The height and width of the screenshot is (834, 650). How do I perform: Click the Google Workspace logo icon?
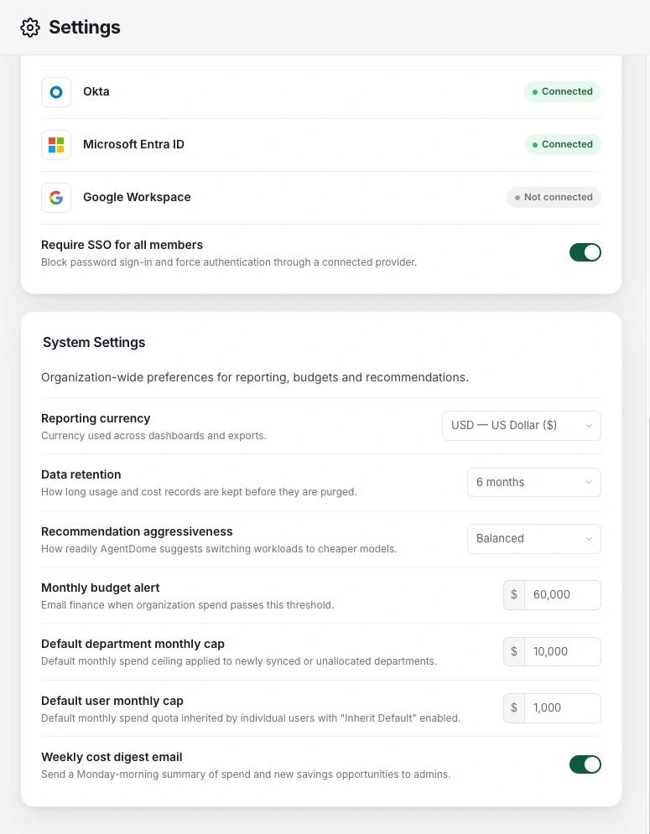coord(56,197)
